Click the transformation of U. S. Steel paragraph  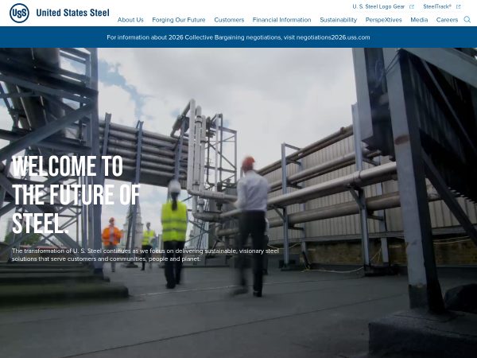[x=145, y=255]
